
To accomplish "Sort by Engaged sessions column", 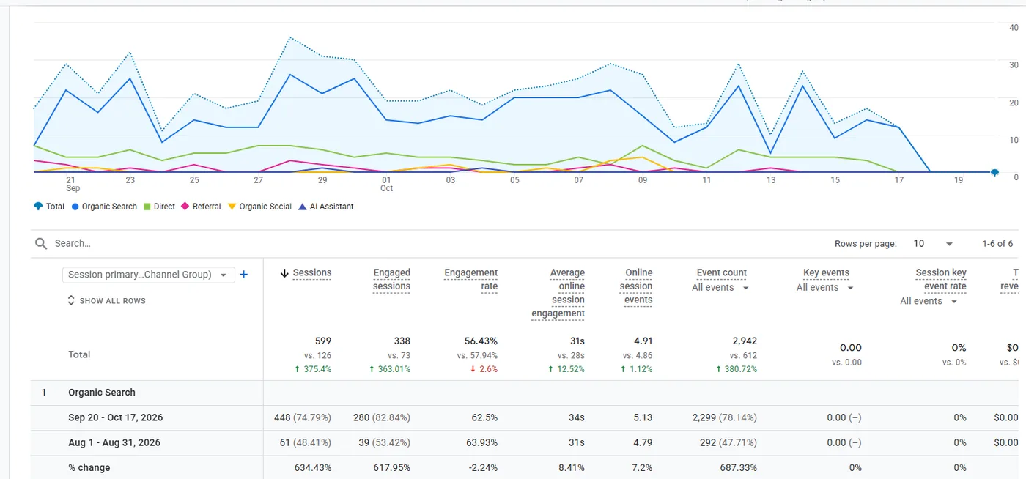I will pos(391,279).
